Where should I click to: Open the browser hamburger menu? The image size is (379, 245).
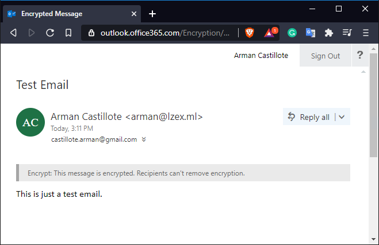click(366, 33)
